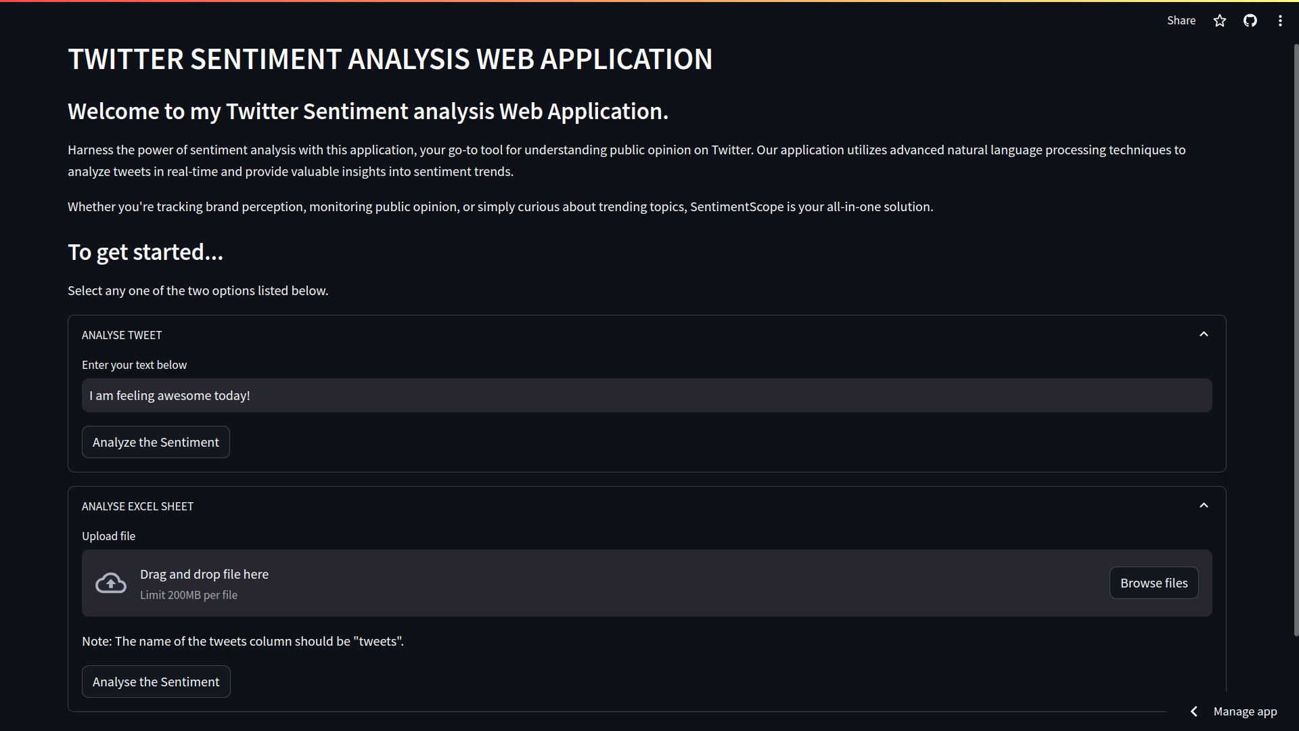Screen dimensions: 1299x731
Task: Collapse the ANALYSE TWEET section chevron
Action: (x=1203, y=334)
